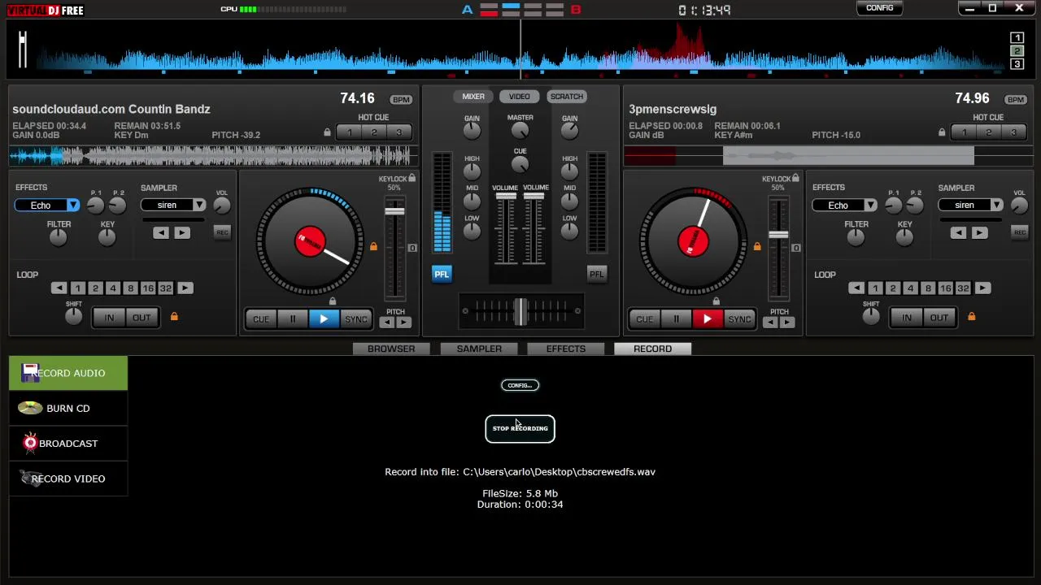Toggle the right deck loop lock icon
Viewport: 1041px width, 585px height.
971,316
